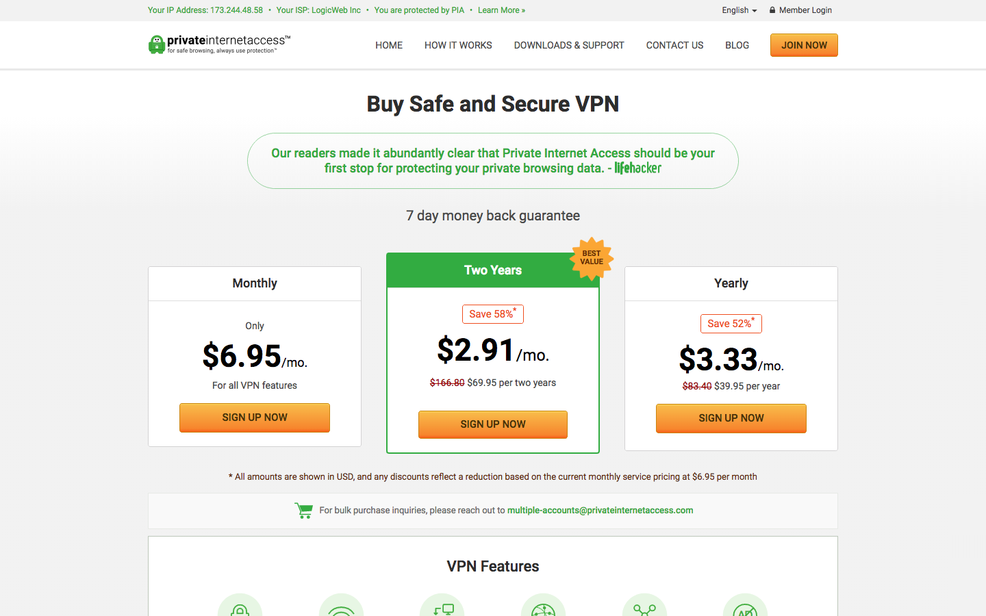The height and width of the screenshot is (616, 986).
Task: Click the padlock icon beside Member Login
Action: tap(772, 10)
